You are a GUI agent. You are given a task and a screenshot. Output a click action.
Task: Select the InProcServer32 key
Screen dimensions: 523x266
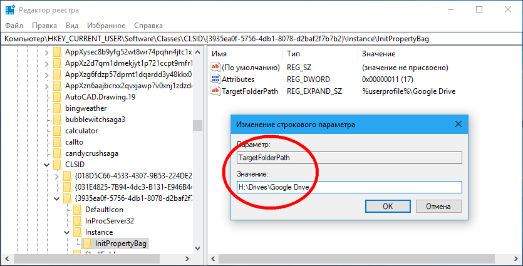click(109, 221)
